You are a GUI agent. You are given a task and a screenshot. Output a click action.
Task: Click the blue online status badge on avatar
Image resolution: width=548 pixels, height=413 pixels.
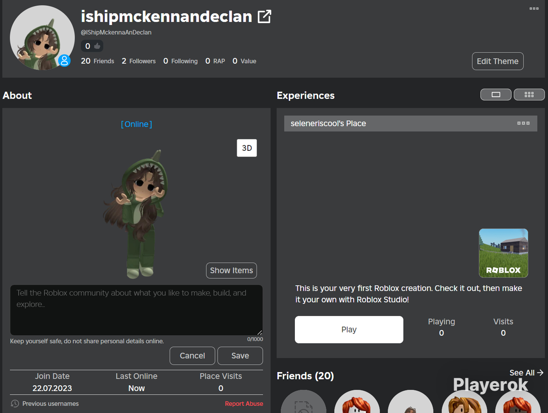[64, 61]
